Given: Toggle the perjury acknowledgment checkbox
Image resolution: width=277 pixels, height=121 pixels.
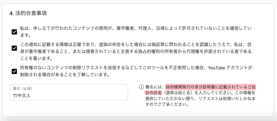Looking at the screenshot, I should (14, 48).
